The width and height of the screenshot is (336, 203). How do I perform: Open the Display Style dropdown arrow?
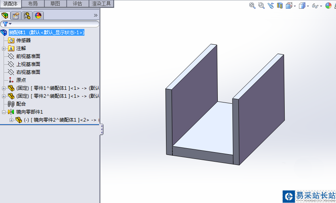[308, 6]
